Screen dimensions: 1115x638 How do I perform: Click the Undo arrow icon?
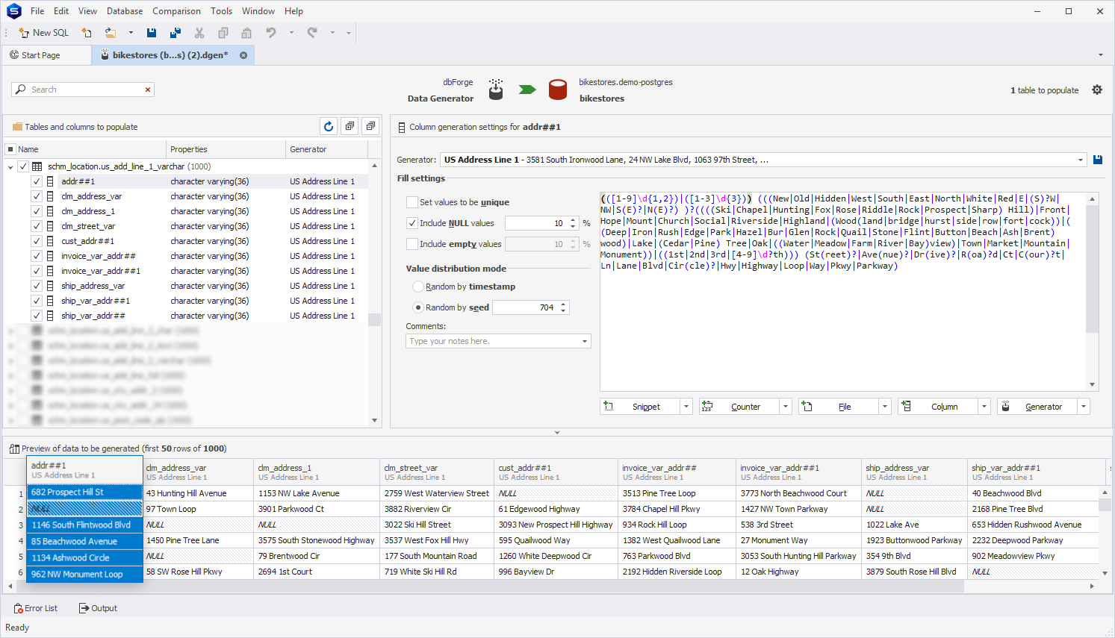click(271, 33)
